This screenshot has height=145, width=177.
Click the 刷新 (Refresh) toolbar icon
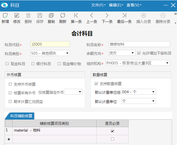(63, 15)
